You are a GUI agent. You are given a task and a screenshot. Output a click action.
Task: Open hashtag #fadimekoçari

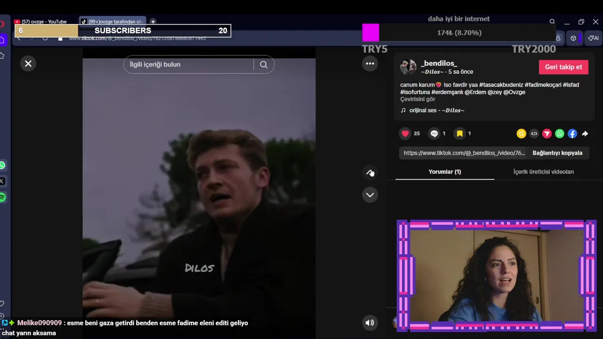point(543,85)
